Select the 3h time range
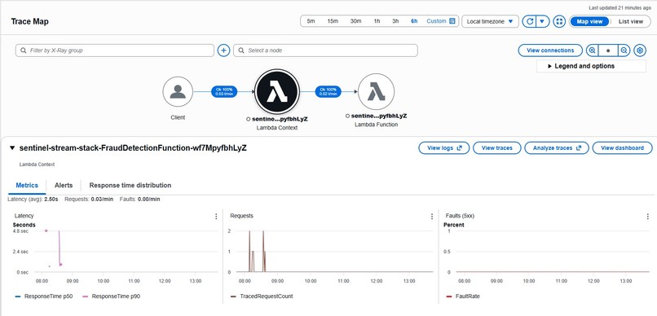Screen dimensions: 657x316 click(395, 21)
